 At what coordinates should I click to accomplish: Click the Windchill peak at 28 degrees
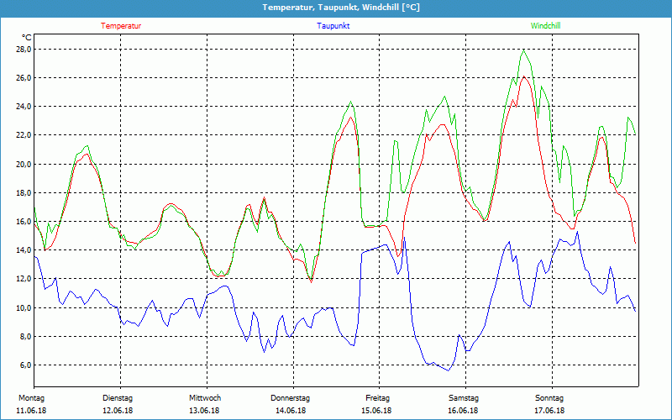coord(523,50)
